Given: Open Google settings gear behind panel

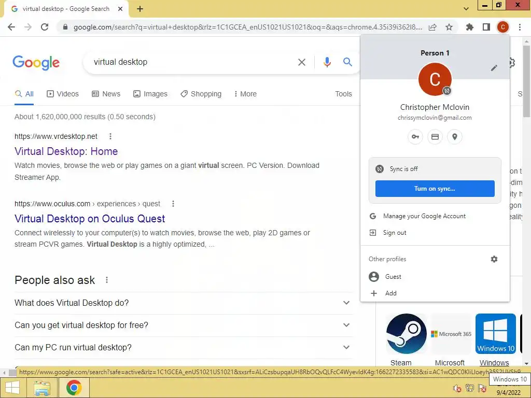Looking at the screenshot, I should tap(512, 63).
